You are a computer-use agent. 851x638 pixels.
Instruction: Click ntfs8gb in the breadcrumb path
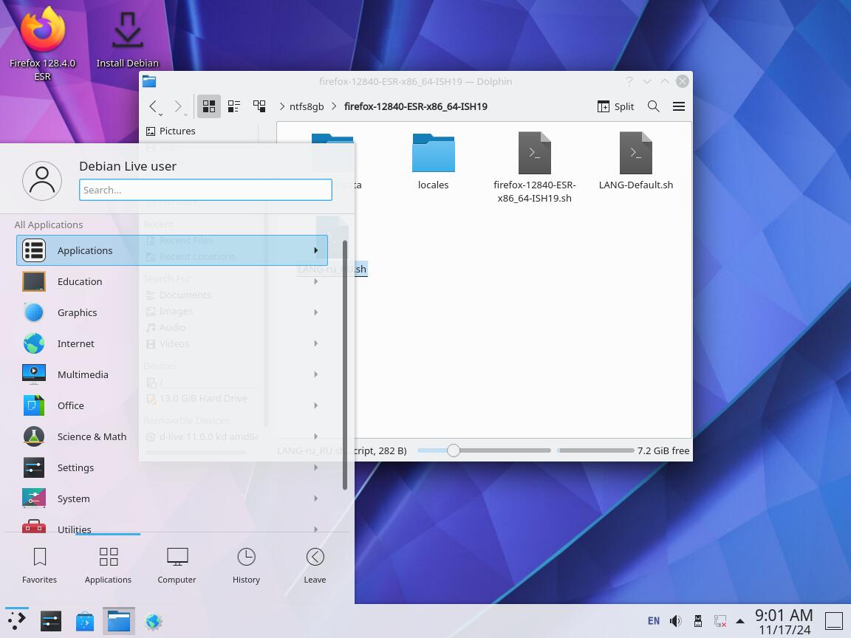[307, 106]
